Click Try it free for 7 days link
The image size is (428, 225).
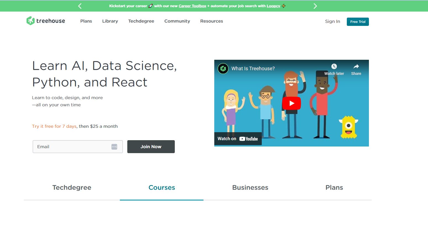click(x=54, y=126)
